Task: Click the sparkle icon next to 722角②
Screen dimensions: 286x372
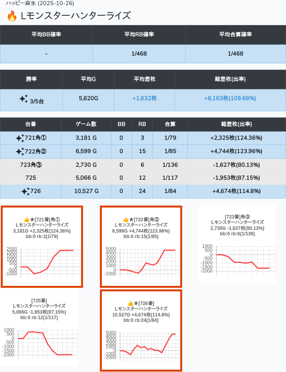Action: [x=20, y=152]
